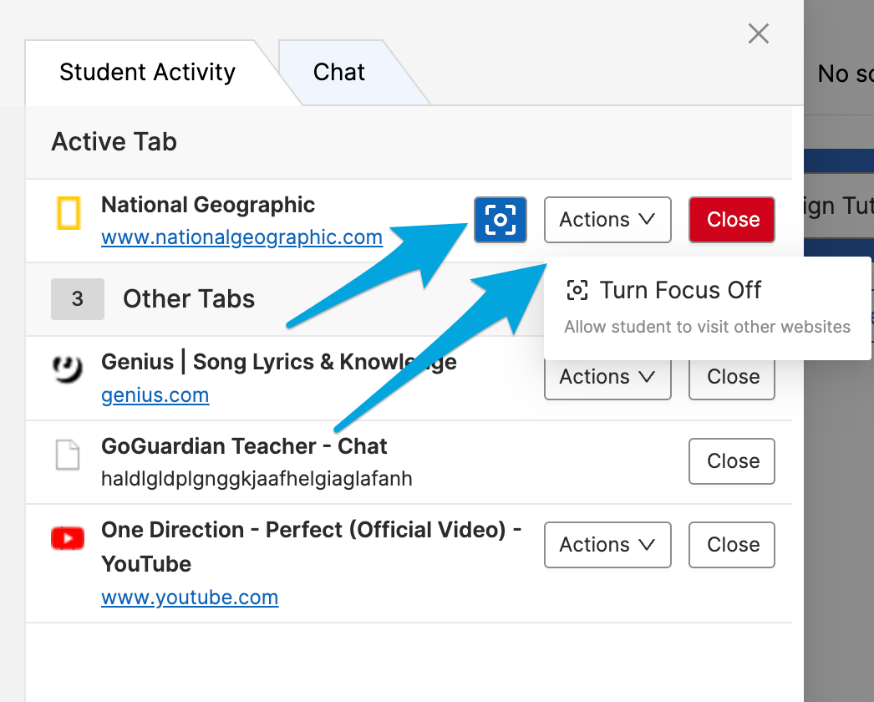Open Actions dropdown for YouTube tab
The width and height of the screenshot is (874, 702).
pos(607,545)
